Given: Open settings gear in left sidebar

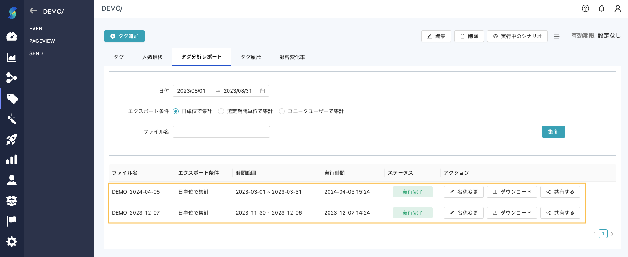Looking at the screenshot, I should pos(12,242).
